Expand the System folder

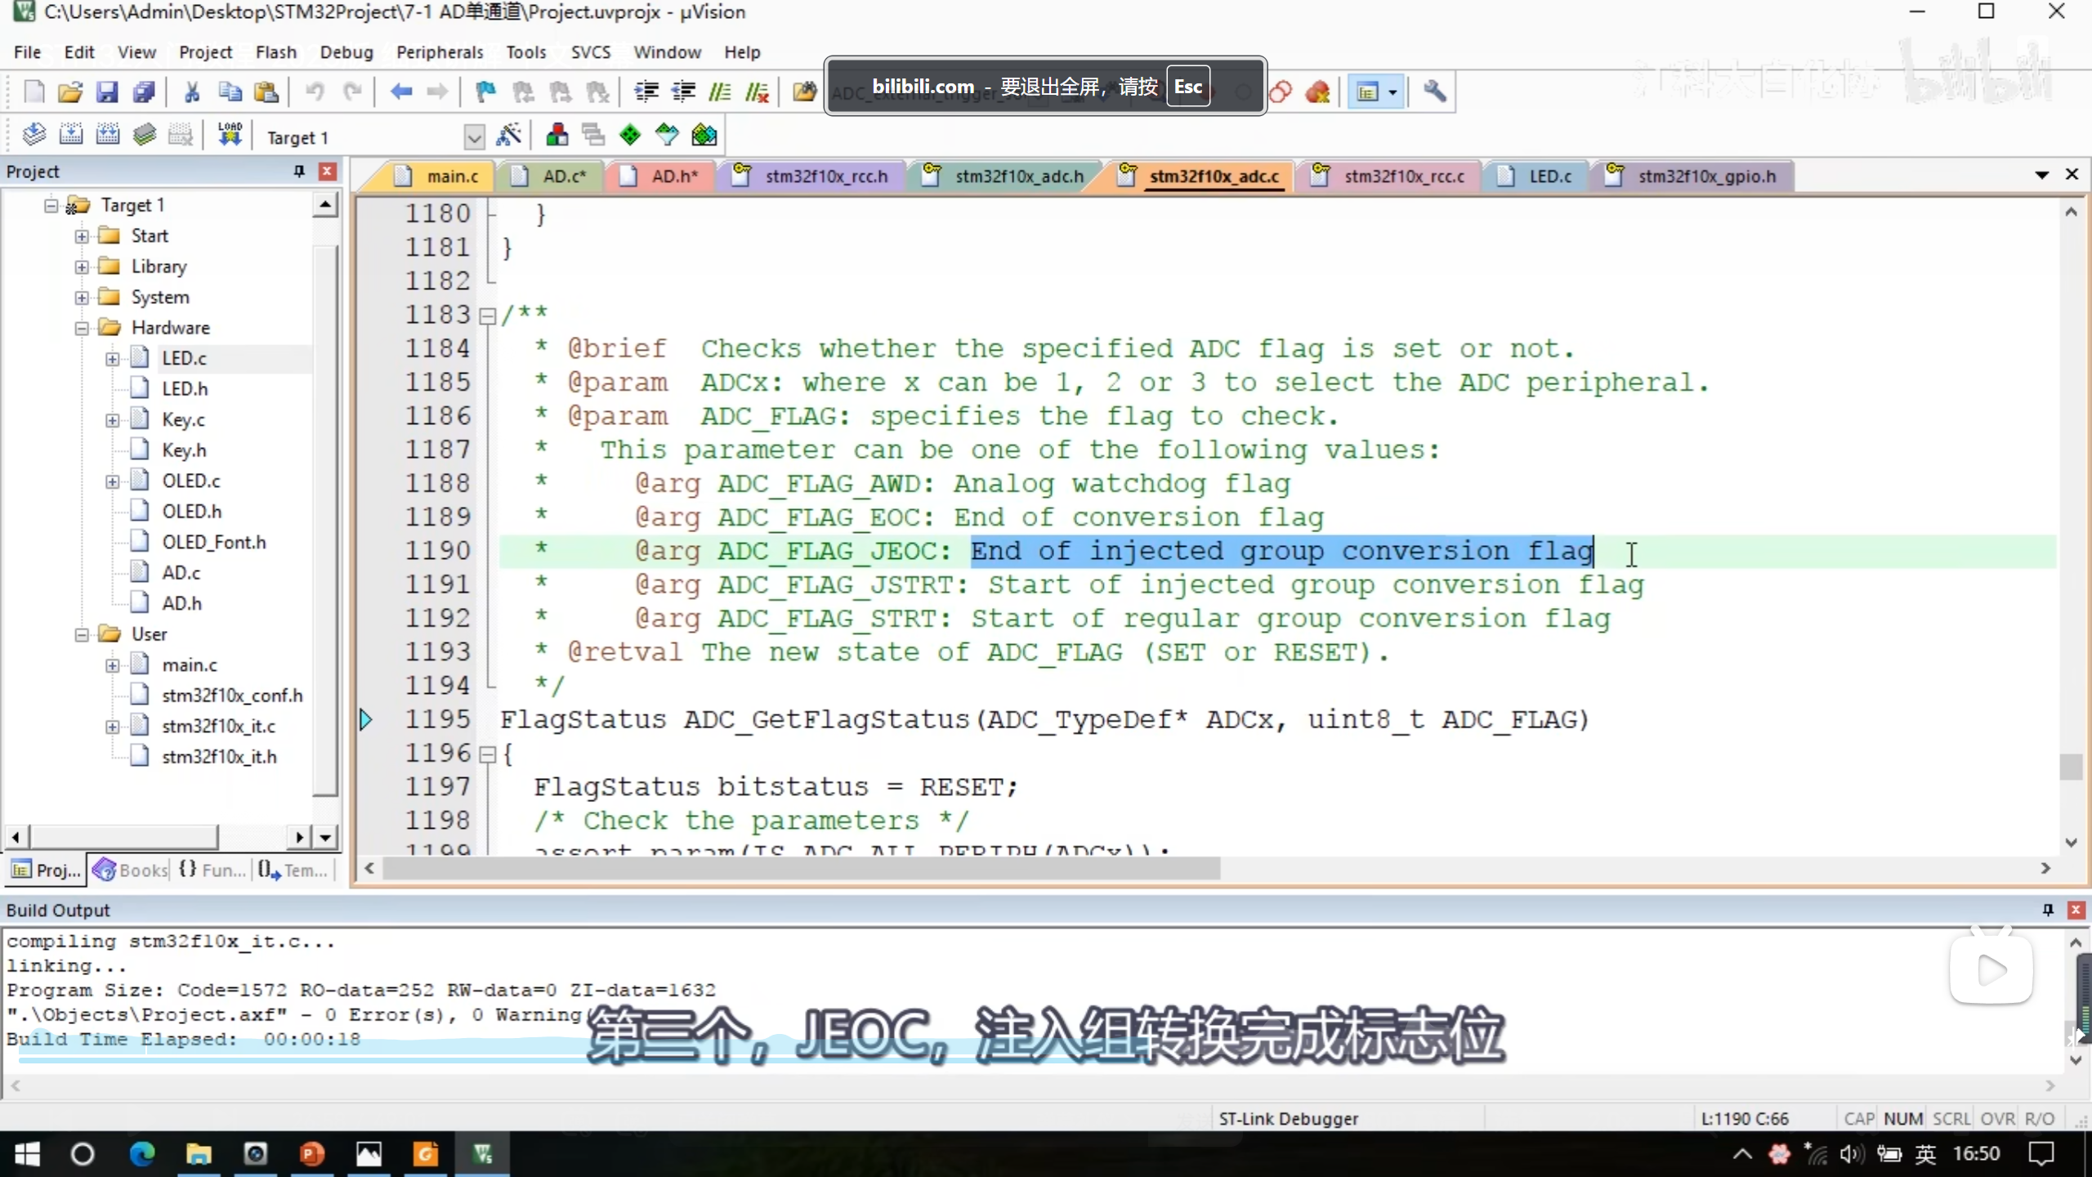[82, 298]
